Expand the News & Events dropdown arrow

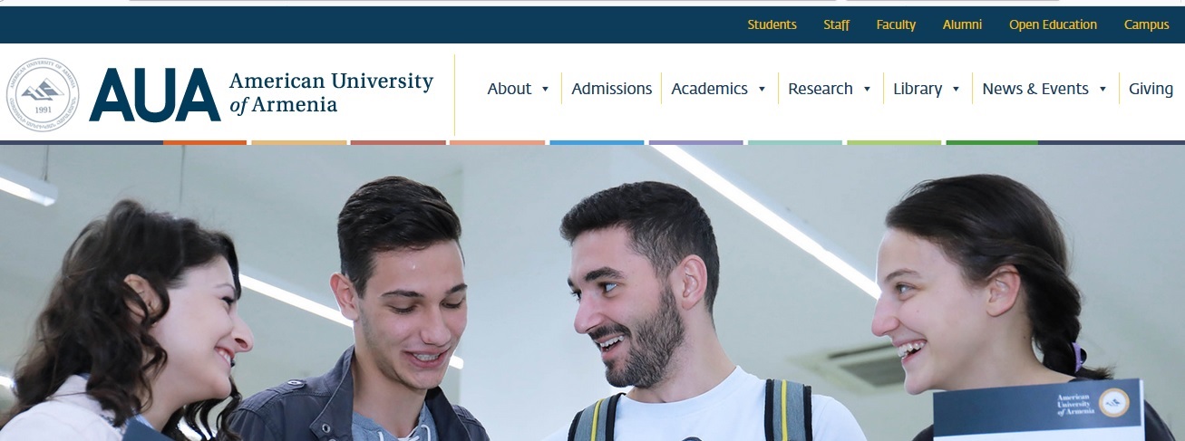coord(1102,89)
